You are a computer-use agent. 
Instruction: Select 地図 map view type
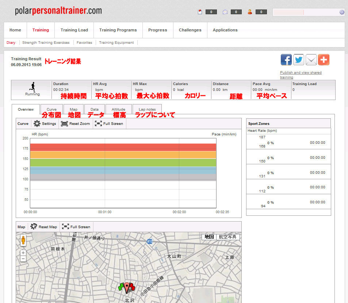click(209, 237)
